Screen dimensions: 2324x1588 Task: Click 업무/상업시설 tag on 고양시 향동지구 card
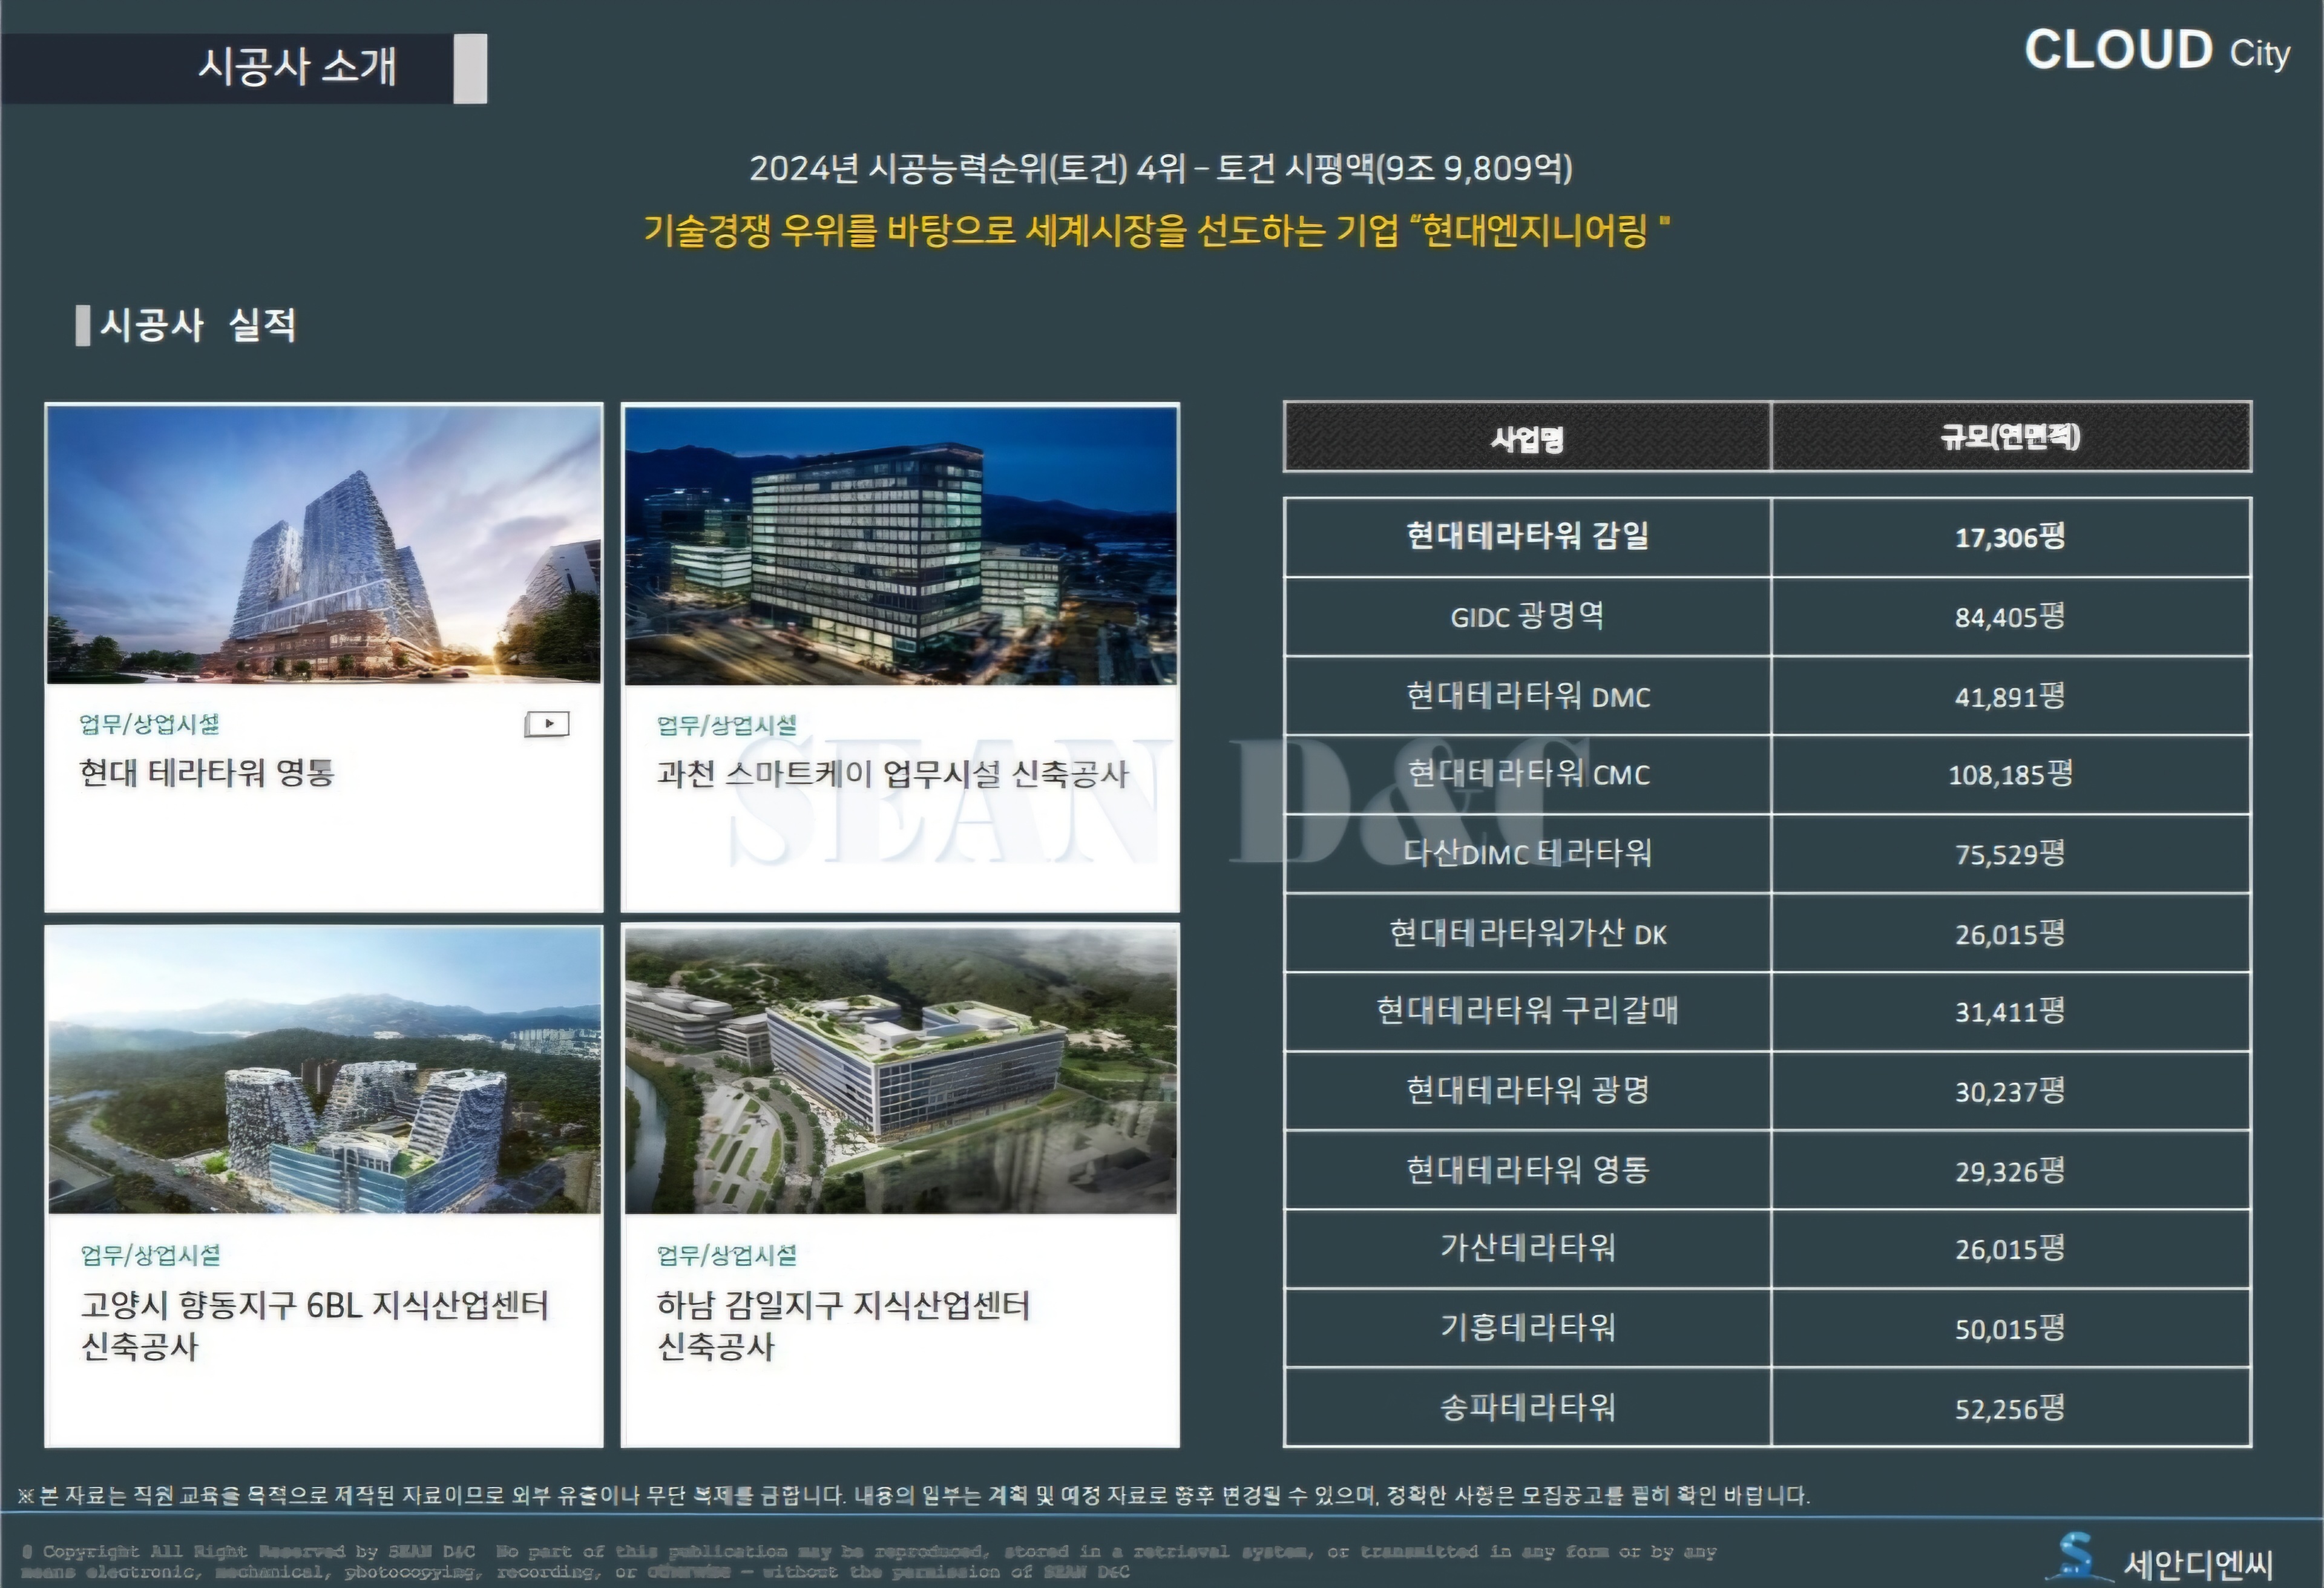[151, 1255]
